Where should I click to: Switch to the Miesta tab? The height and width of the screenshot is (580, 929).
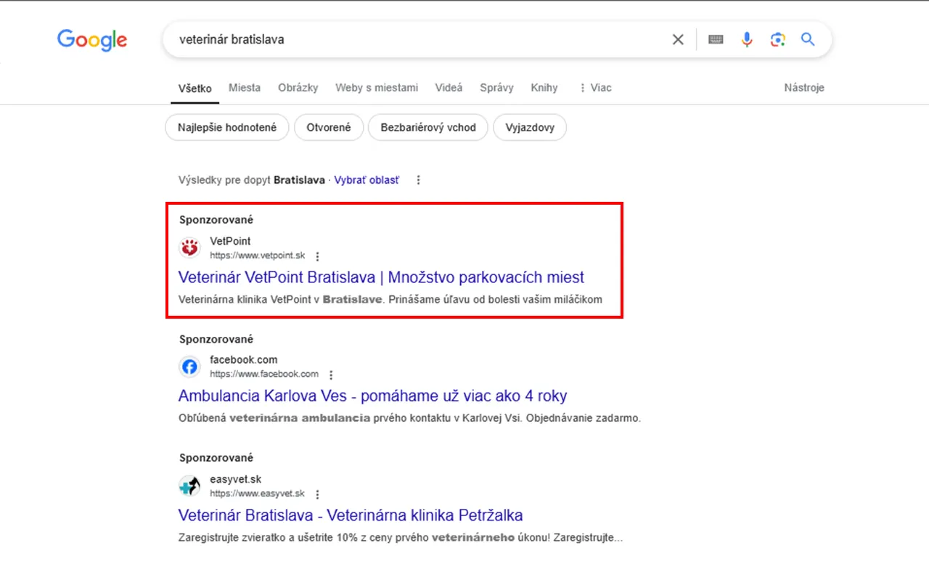(245, 88)
